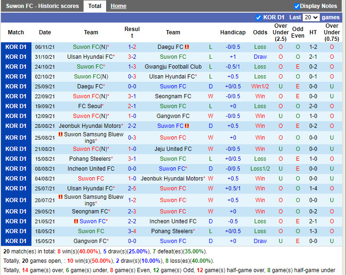Select the Total tab

point(95,6)
